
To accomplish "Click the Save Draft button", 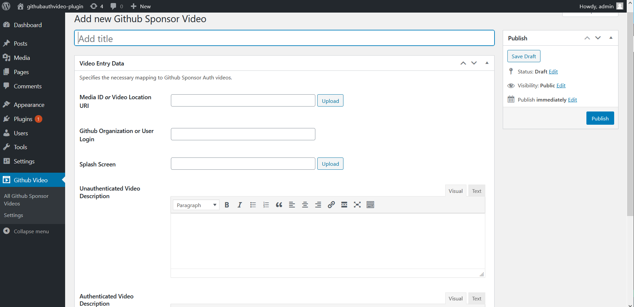I will point(524,56).
